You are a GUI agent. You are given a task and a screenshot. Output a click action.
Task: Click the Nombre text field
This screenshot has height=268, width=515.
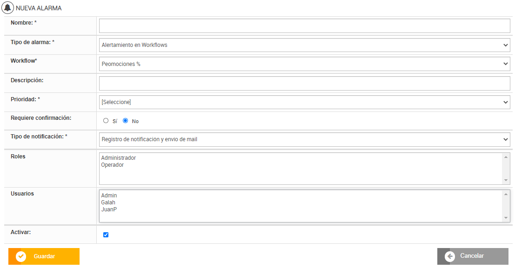(304, 26)
